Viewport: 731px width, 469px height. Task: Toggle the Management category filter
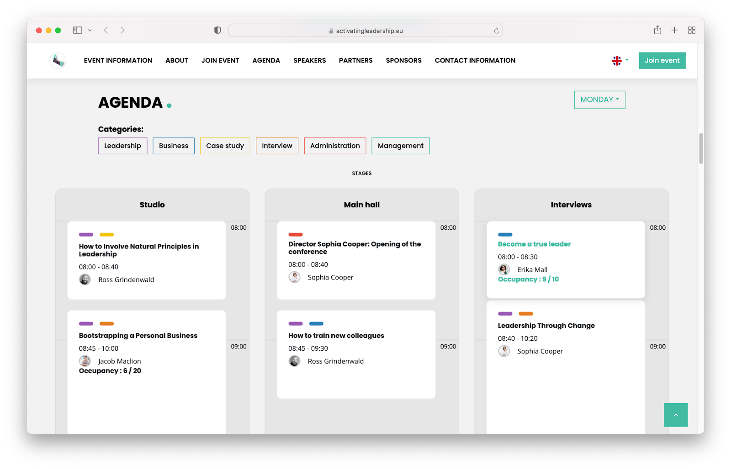[401, 146]
